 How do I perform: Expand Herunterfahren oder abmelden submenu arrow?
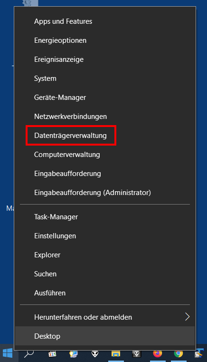pyautogui.click(x=187, y=317)
